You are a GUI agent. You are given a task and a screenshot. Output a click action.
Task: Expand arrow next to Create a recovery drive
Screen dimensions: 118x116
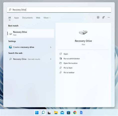coord(51,47)
